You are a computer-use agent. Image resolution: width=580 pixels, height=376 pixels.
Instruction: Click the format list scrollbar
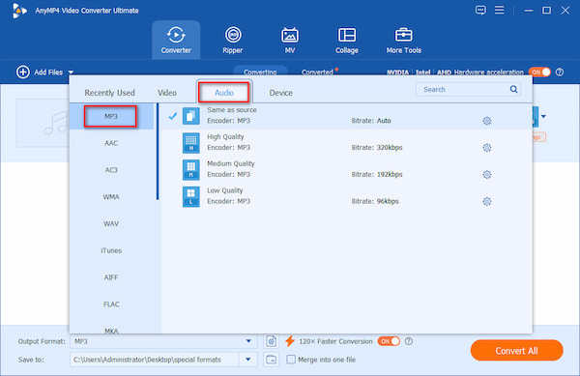tap(158, 152)
